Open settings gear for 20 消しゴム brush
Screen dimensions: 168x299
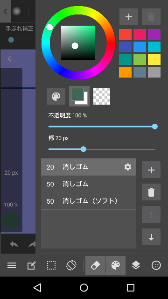127,167
